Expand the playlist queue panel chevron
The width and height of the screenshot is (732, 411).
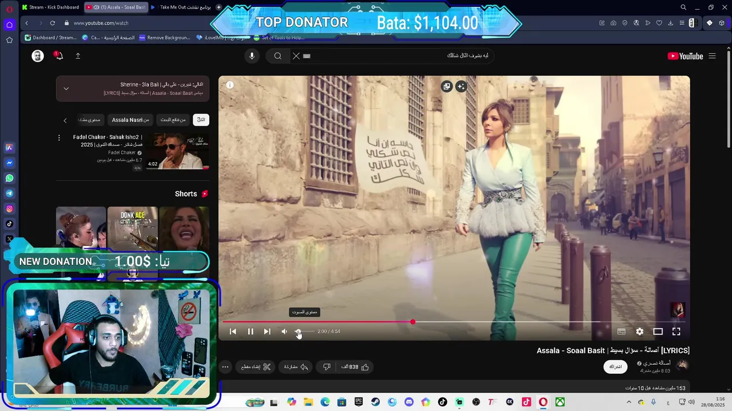pyautogui.click(x=66, y=88)
